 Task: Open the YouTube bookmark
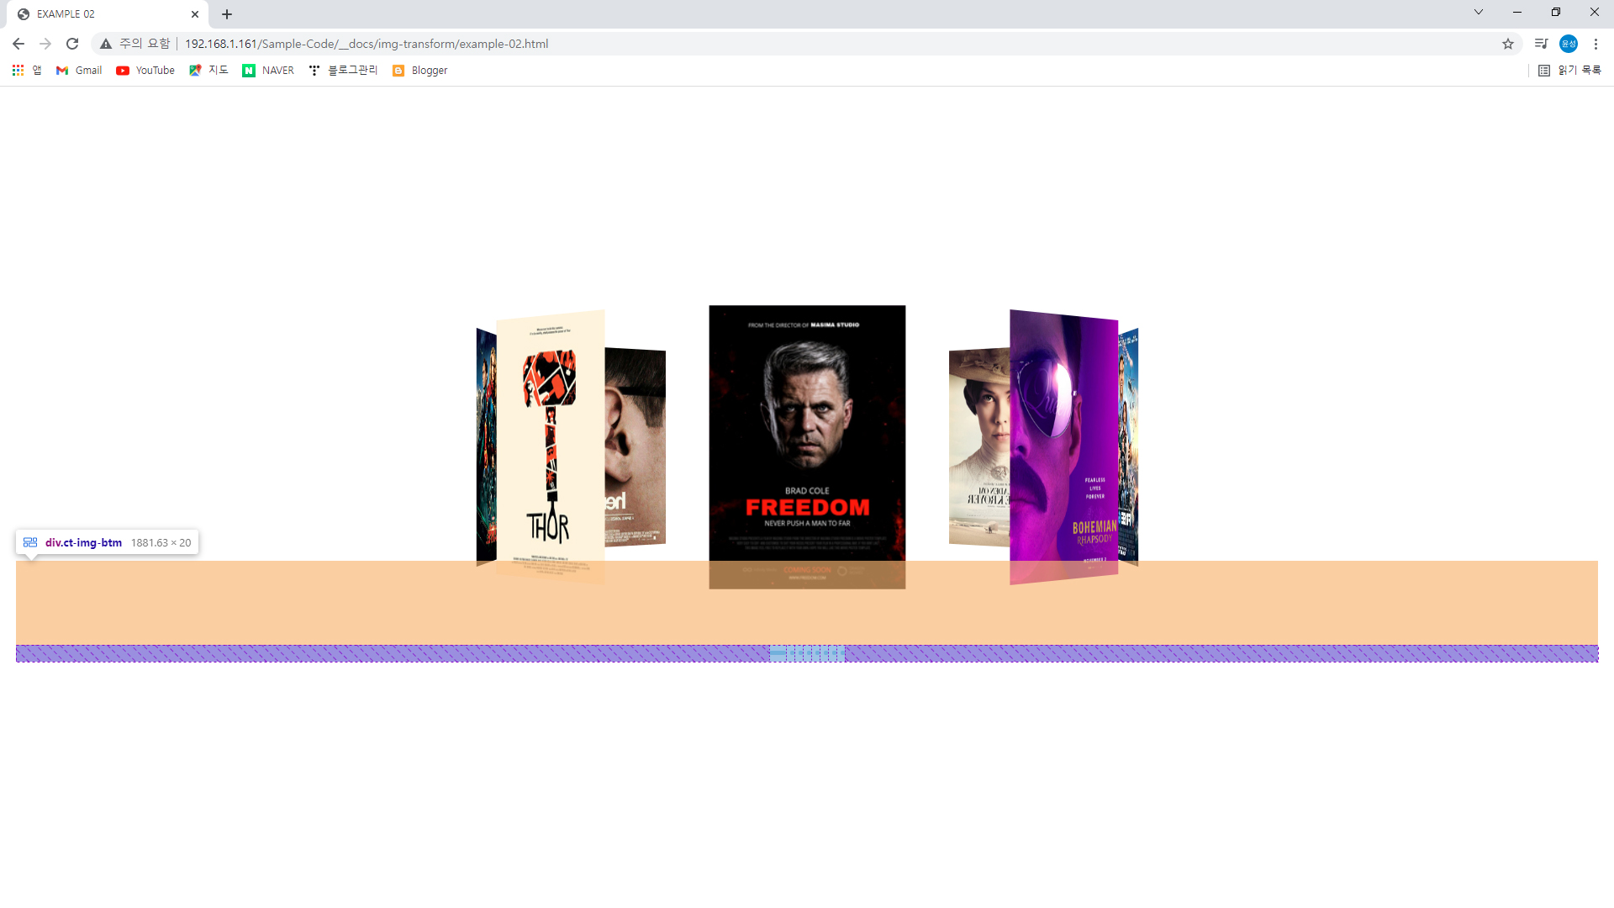coord(145,71)
